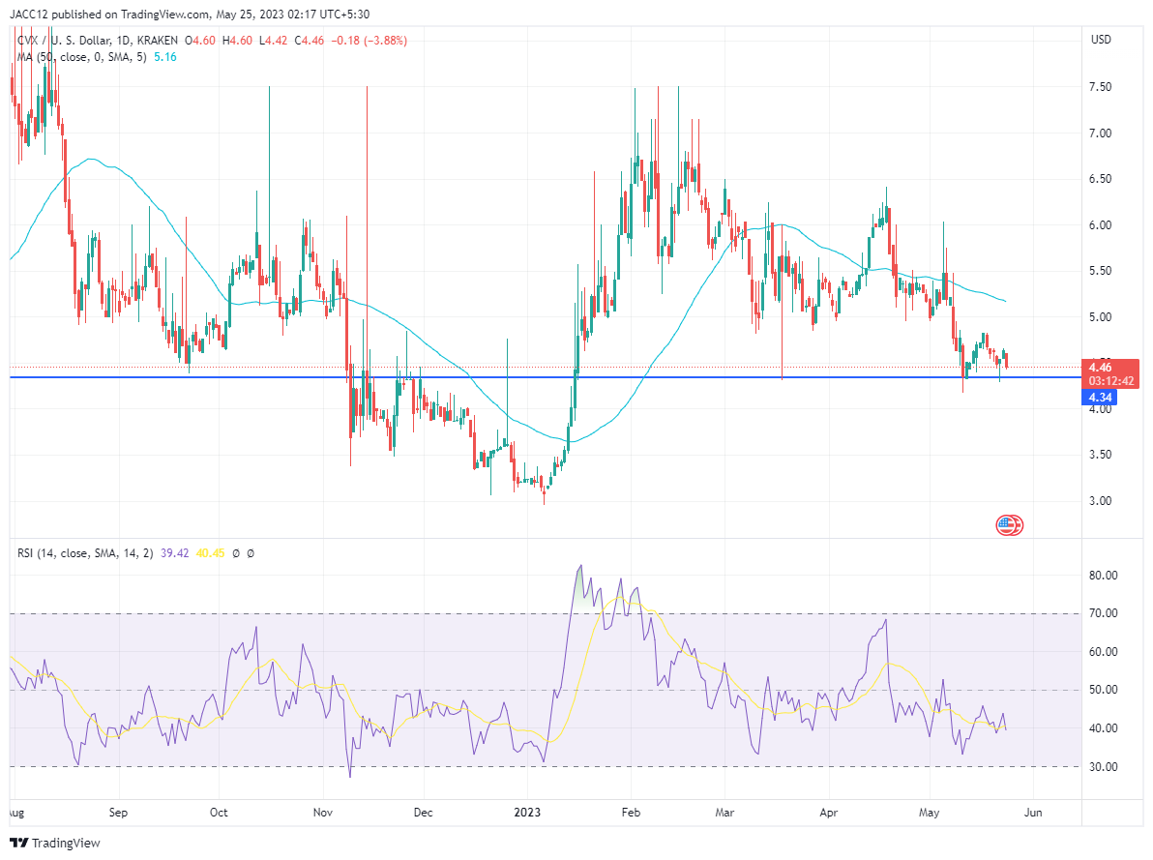Viewport: 1153px width, 860px height.
Task: Click the 5.00 price axis label
Action: (x=1100, y=317)
